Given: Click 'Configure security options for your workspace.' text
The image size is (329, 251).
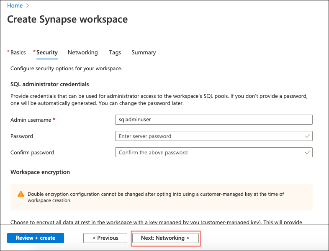Looking at the screenshot, I should click(66, 69).
